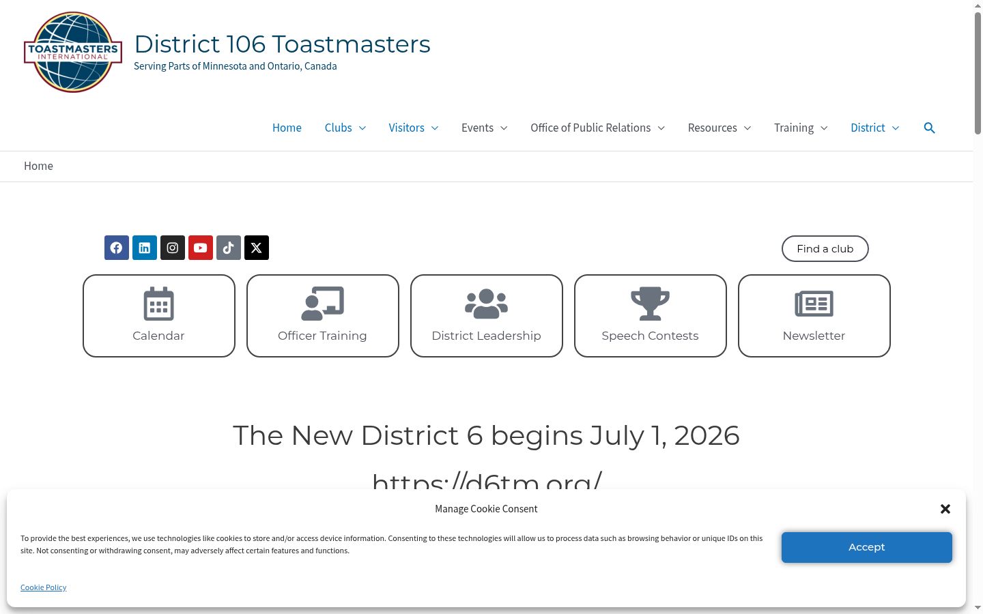Open the Newsletter card label

[814, 336]
